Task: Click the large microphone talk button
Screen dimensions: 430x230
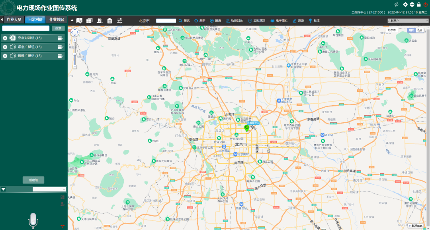Action: pos(33,221)
